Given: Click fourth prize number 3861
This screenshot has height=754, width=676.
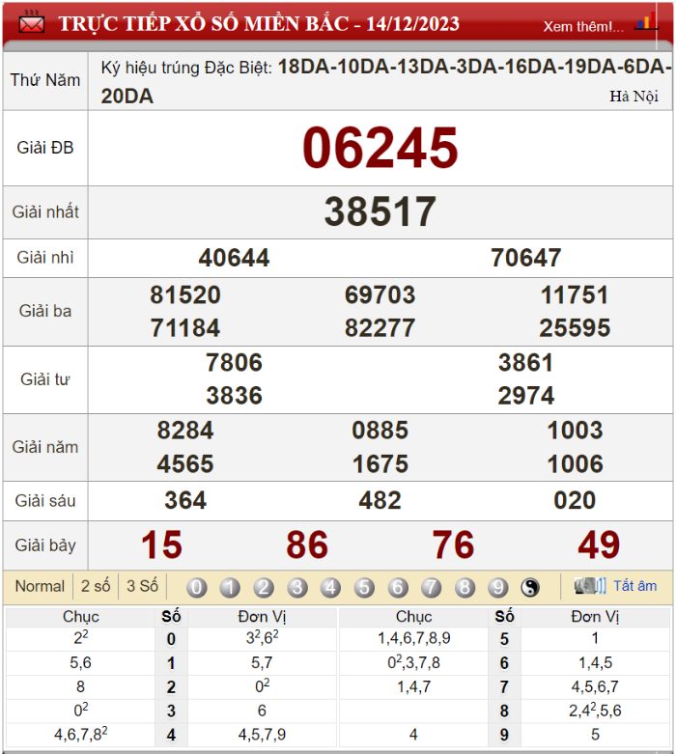Looking at the screenshot, I should pos(526,363).
